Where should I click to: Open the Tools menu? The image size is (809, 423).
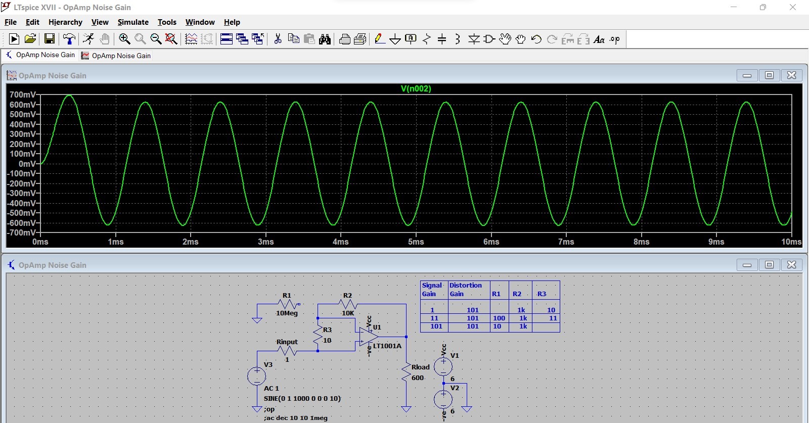(x=167, y=22)
